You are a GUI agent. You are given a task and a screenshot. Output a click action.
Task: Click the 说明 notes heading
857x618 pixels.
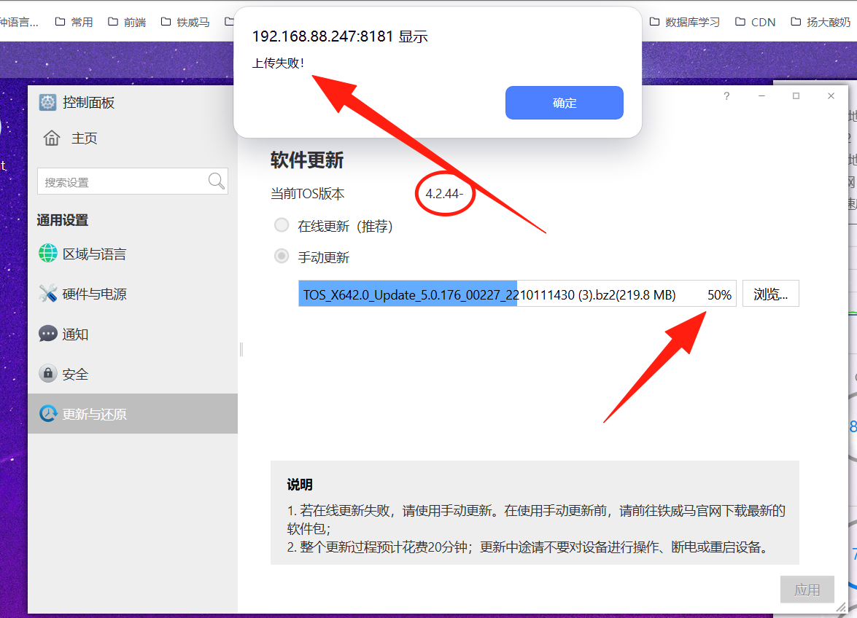tap(300, 484)
